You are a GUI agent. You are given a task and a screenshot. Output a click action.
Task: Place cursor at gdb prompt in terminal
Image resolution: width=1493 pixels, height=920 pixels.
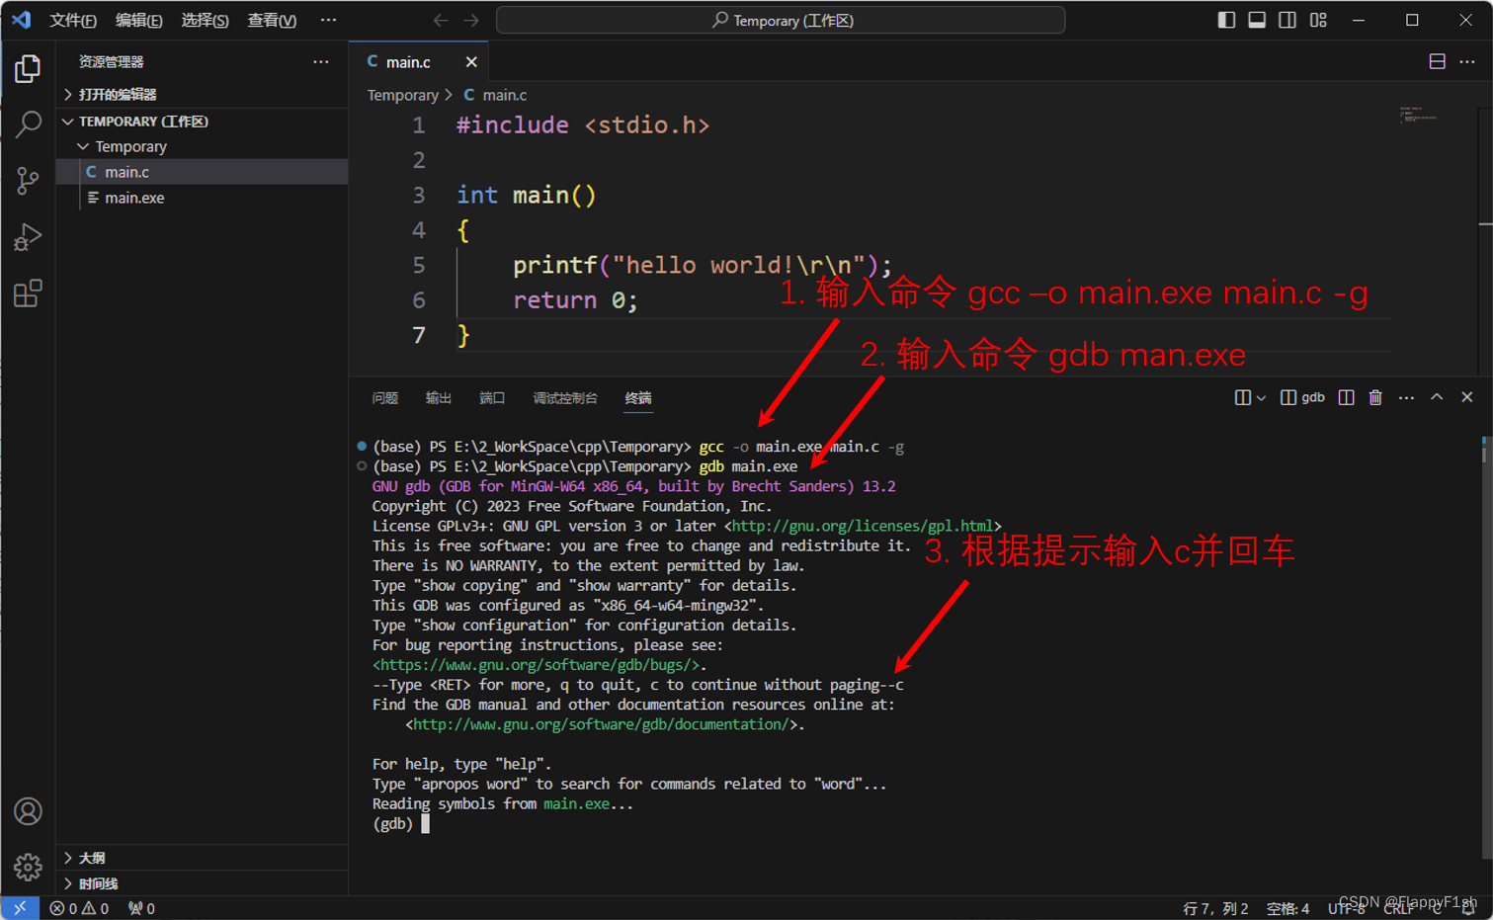pos(426,824)
